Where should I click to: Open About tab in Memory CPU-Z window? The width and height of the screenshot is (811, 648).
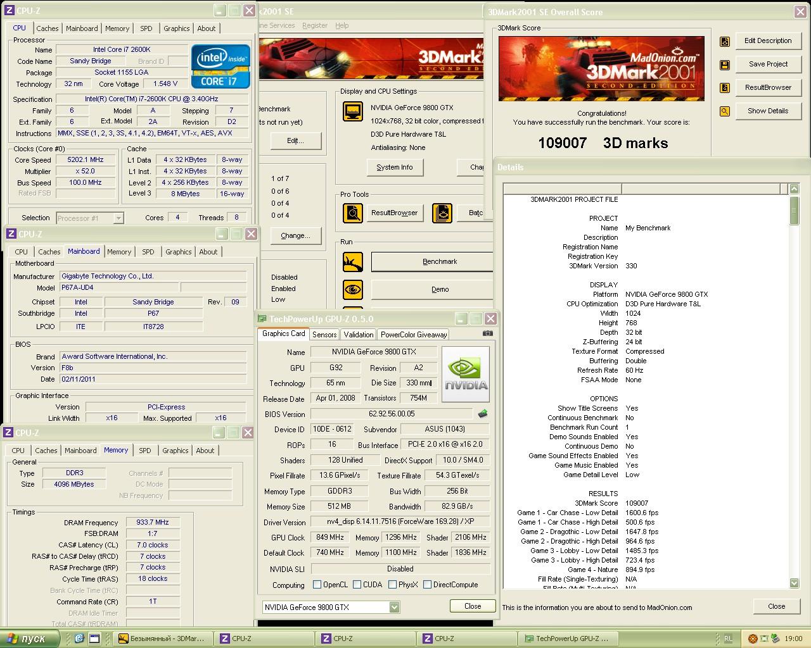pyautogui.click(x=205, y=451)
